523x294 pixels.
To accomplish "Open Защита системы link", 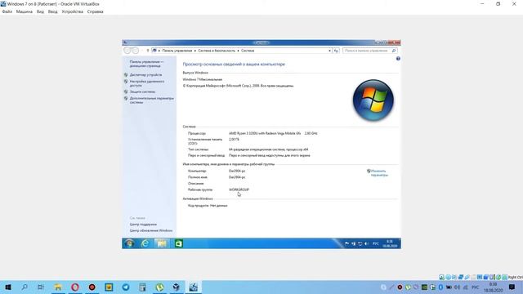I will (142, 91).
